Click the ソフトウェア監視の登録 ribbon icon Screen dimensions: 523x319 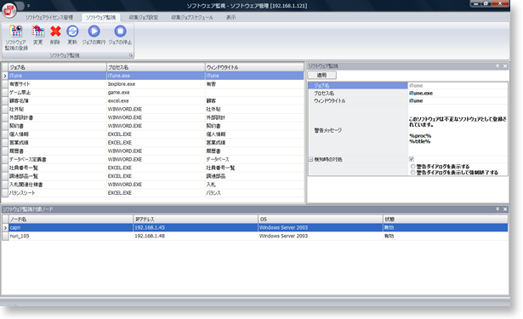tap(16, 37)
